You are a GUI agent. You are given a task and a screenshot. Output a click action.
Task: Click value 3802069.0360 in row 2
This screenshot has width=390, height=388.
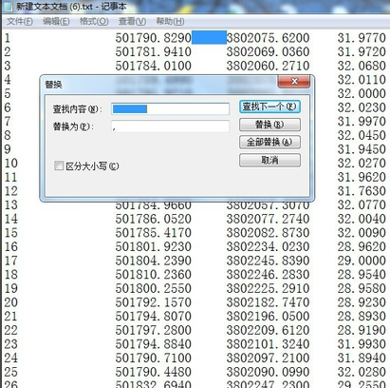click(x=268, y=51)
